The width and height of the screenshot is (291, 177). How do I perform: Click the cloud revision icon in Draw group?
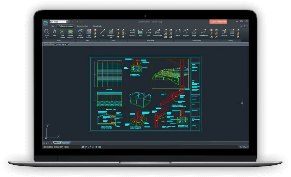(118, 37)
